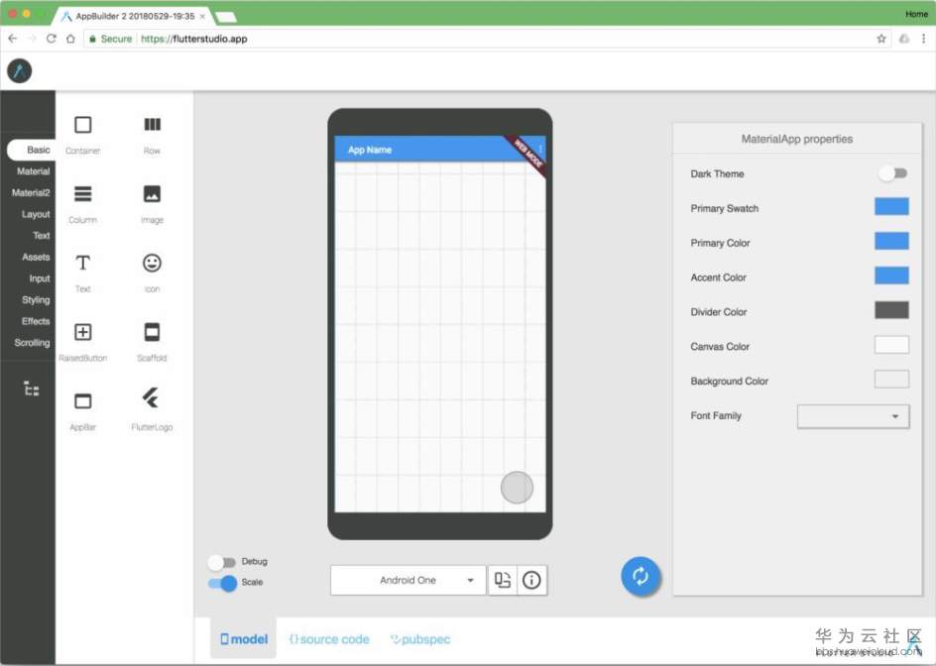Select the Layout category
Screen dimensions: 936x666
(36, 214)
